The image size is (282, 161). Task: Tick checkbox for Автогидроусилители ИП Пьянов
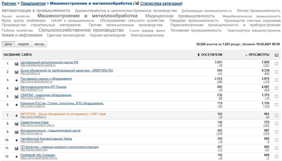coord(276,88)
